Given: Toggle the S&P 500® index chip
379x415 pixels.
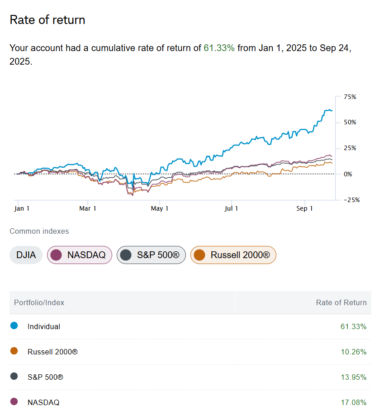Looking at the screenshot, I should click(x=151, y=255).
